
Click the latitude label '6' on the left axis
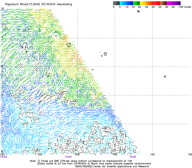[2, 66]
